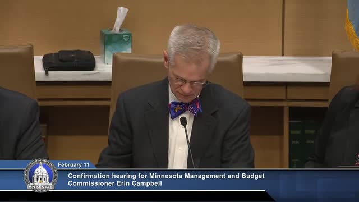
Task: Click the "Commissioner Erin Campbell" caption line
Action: (115, 183)
